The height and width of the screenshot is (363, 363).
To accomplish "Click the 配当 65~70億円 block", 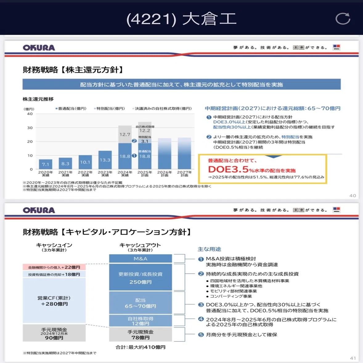I will 141,303.
